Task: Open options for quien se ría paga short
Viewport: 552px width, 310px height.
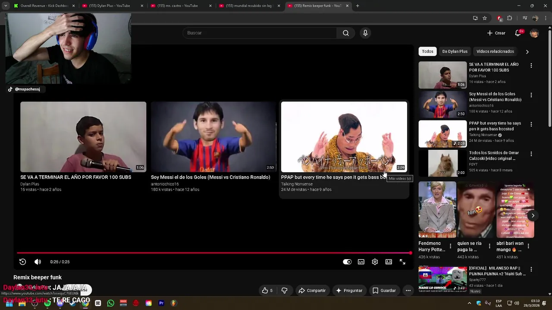Action: (x=489, y=246)
